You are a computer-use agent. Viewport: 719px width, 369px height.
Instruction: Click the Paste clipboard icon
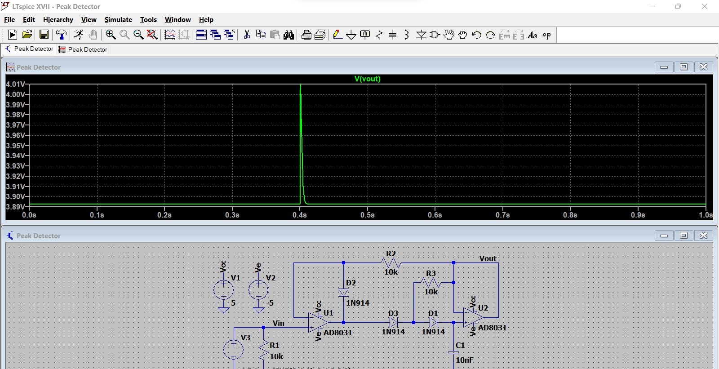click(x=275, y=35)
